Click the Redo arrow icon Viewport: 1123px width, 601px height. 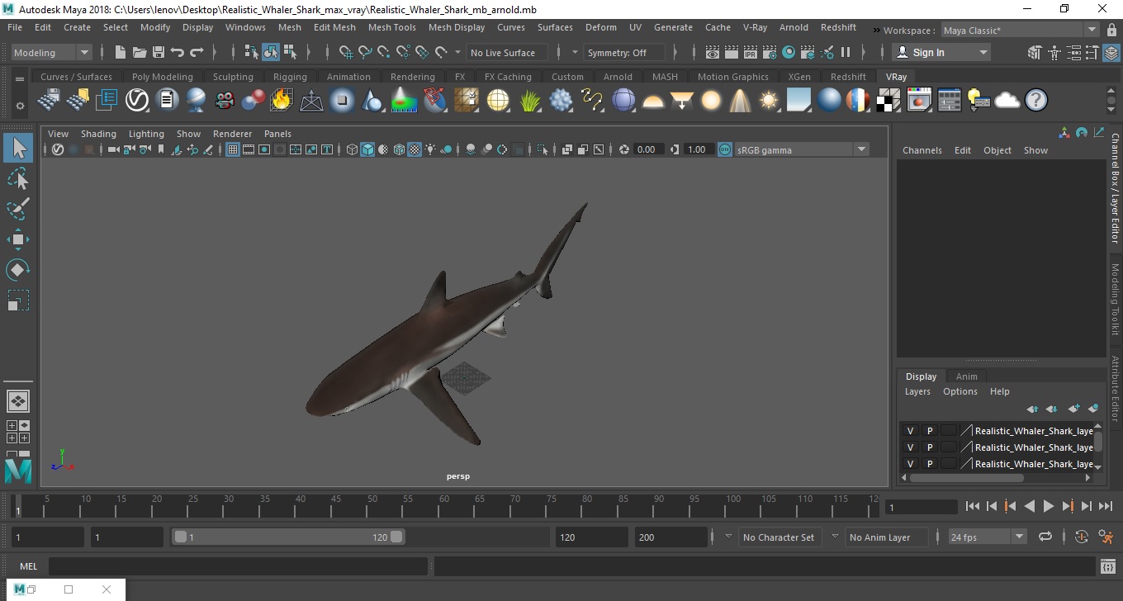(x=197, y=52)
